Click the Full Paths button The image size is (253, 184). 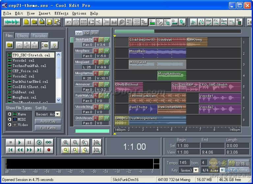pos(48,128)
